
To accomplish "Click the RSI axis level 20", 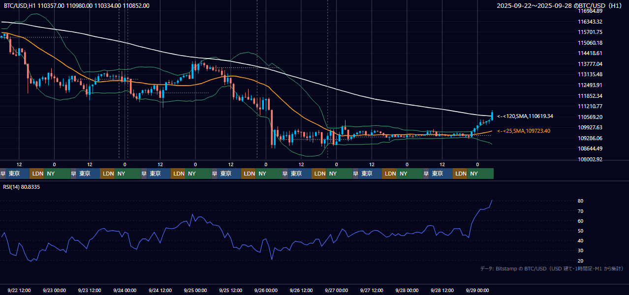I will click(x=581, y=261).
